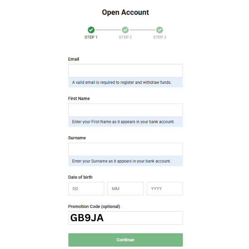Screen dimensions: 249x249
Task: Click the Promotion Code field containing GB9JA
Action: point(125,218)
